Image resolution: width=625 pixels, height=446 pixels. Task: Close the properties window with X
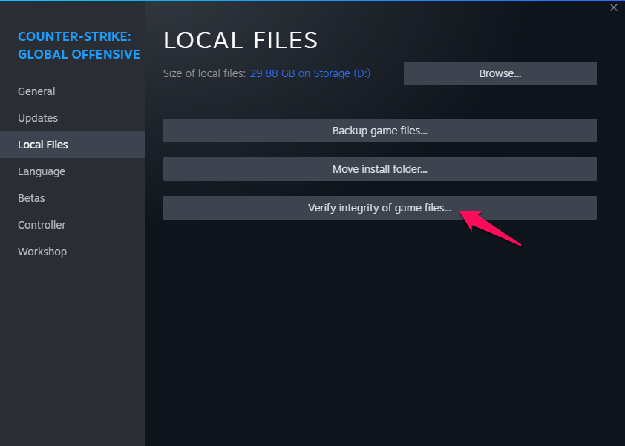(x=613, y=7)
